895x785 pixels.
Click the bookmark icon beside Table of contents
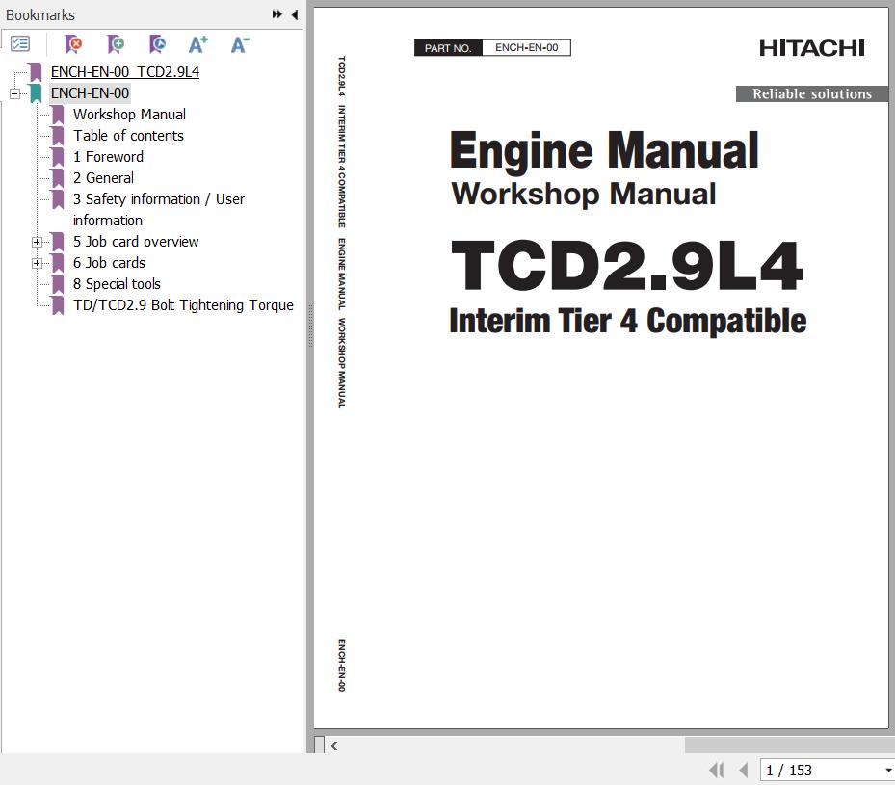(x=58, y=136)
